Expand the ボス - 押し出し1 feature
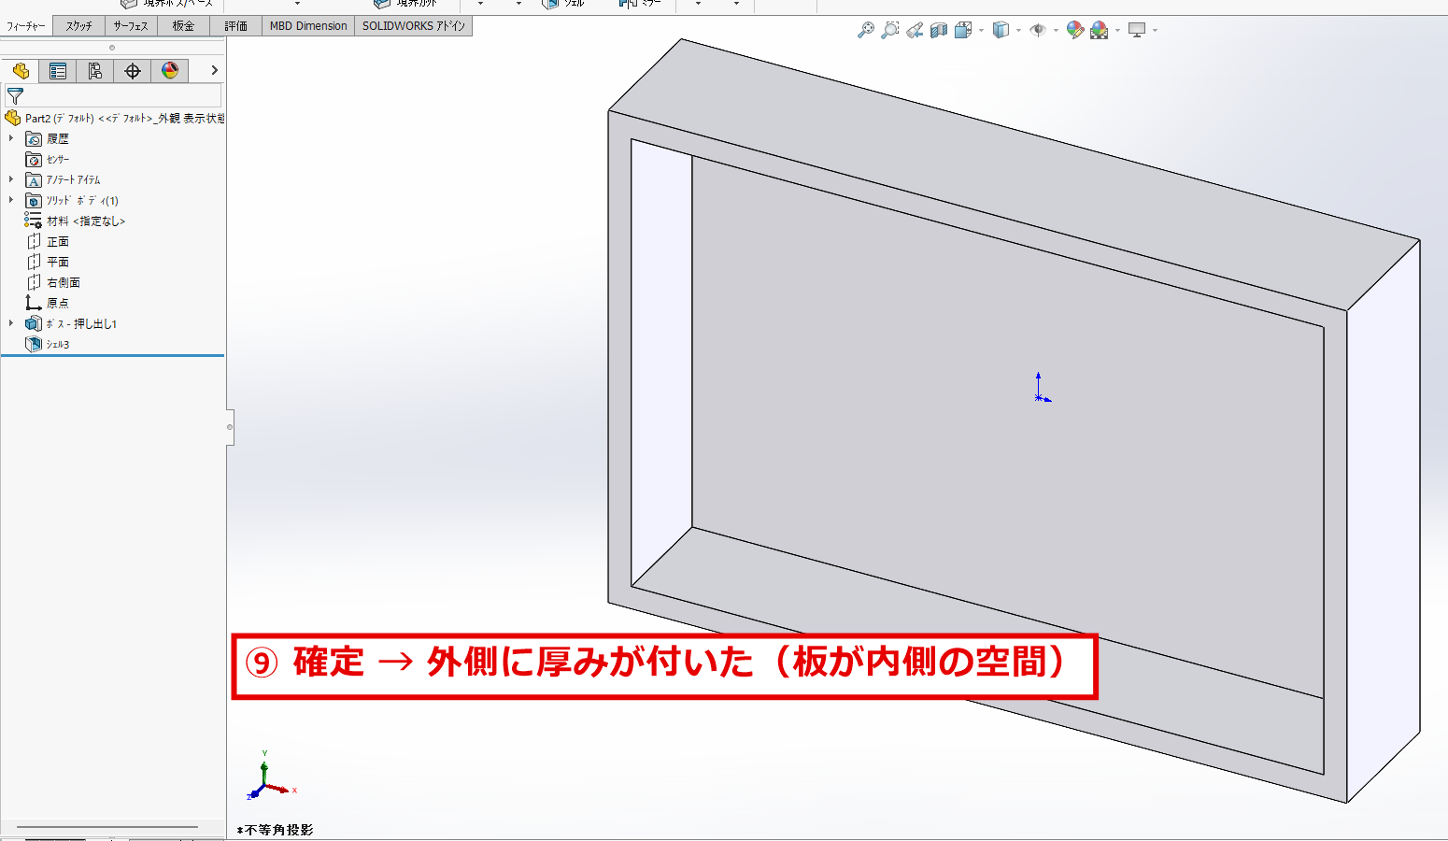1448x841 pixels. pos(11,323)
